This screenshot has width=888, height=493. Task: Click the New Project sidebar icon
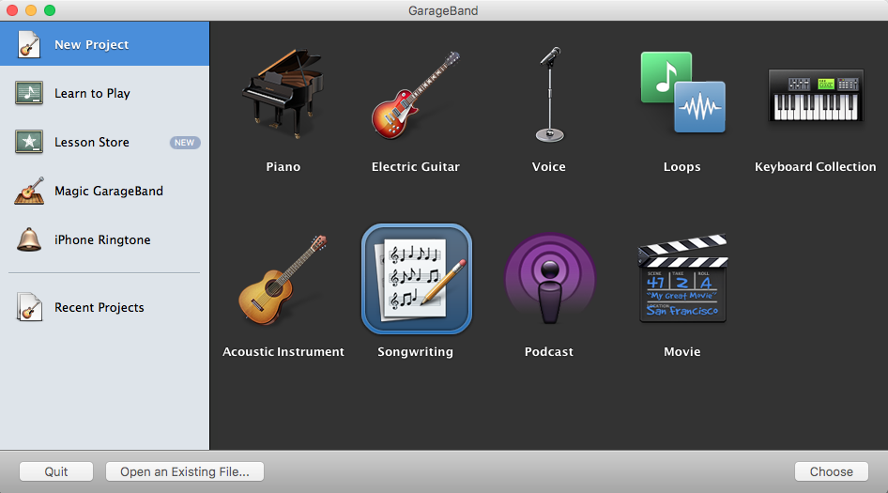tap(29, 44)
